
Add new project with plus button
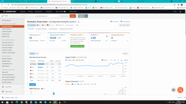point(86,16)
